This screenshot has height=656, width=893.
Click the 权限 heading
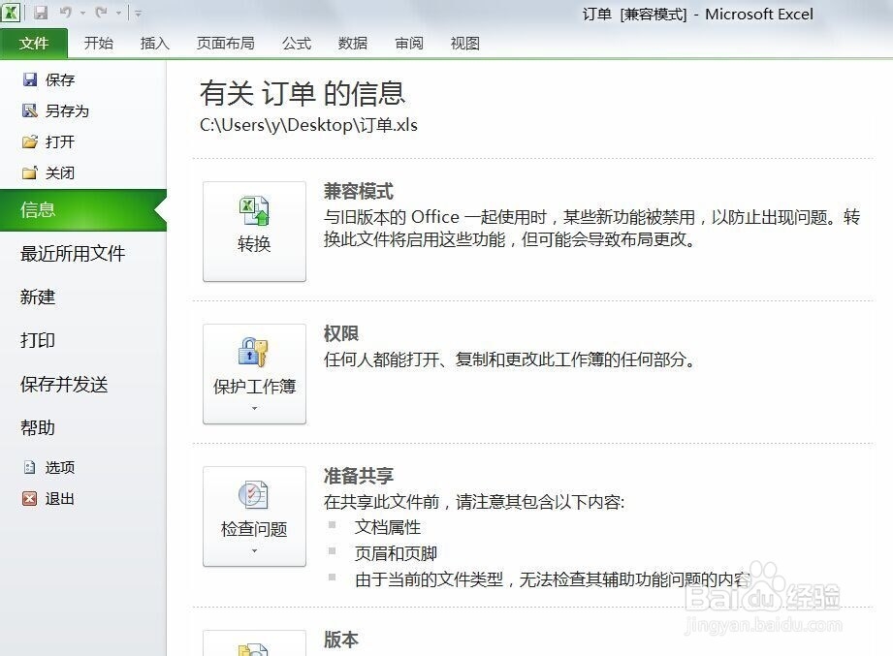pos(341,333)
